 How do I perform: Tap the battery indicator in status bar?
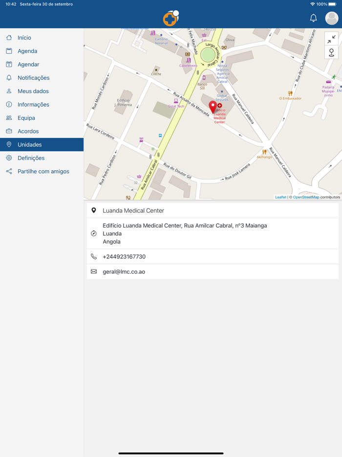coord(333,4)
